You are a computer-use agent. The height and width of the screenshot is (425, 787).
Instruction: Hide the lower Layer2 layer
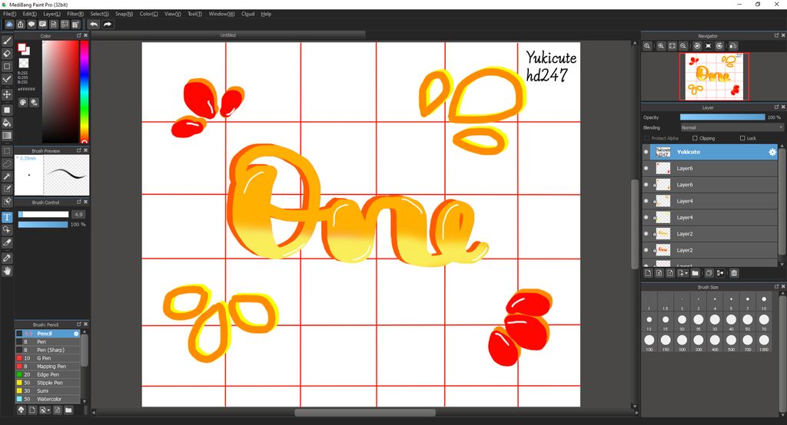[646, 250]
